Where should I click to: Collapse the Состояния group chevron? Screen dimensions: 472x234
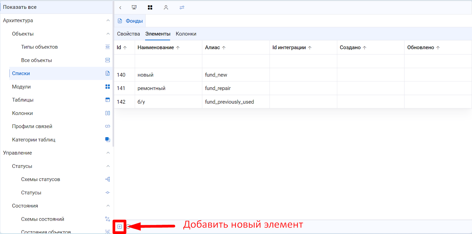(x=108, y=206)
